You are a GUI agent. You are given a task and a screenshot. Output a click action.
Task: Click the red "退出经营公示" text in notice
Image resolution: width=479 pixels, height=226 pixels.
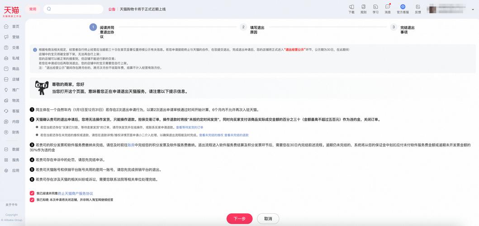point(295,49)
